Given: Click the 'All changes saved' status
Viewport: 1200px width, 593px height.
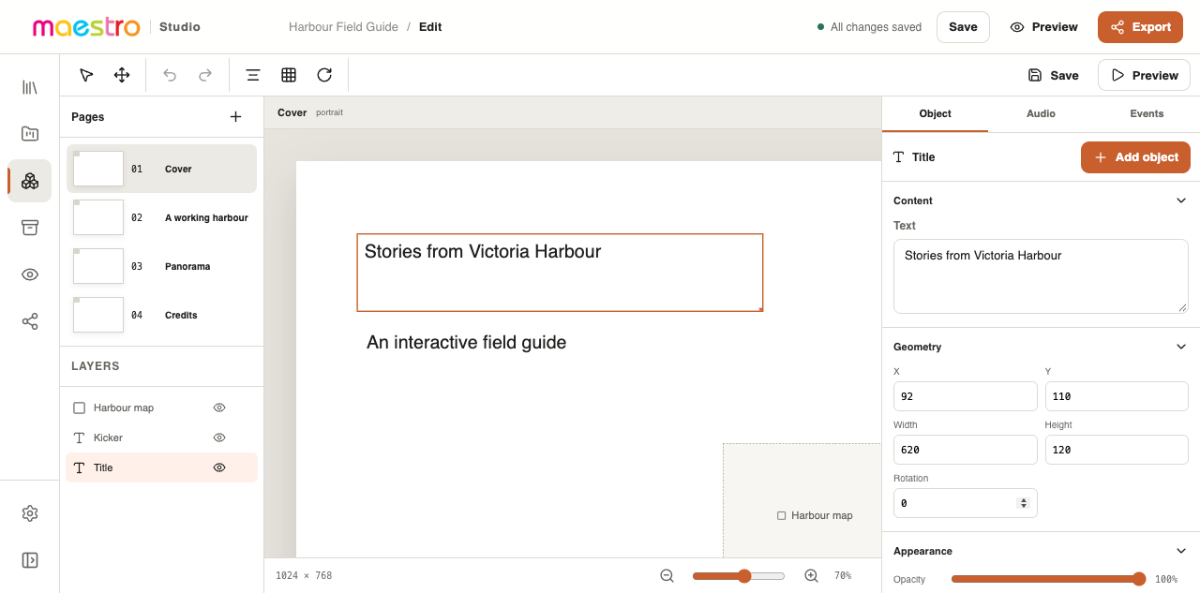Looking at the screenshot, I should (869, 27).
